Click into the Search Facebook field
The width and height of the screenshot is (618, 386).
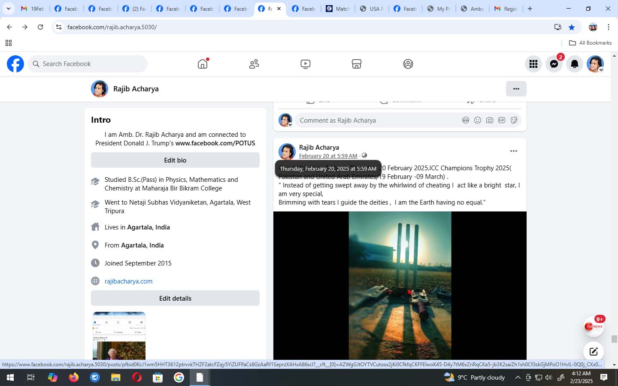coord(88,64)
